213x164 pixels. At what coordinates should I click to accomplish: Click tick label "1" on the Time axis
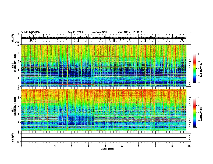click(38, 146)
